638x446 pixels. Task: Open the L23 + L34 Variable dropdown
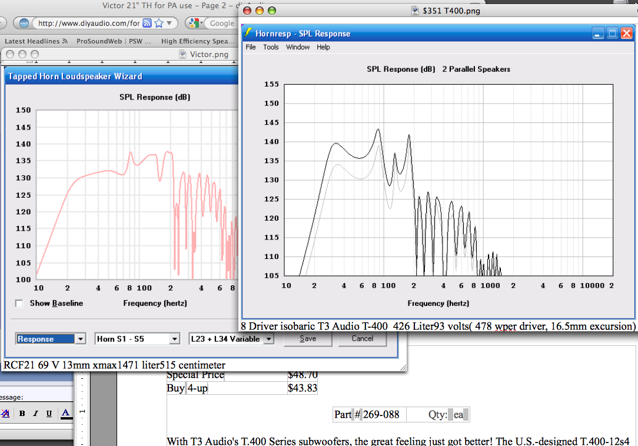click(x=231, y=338)
